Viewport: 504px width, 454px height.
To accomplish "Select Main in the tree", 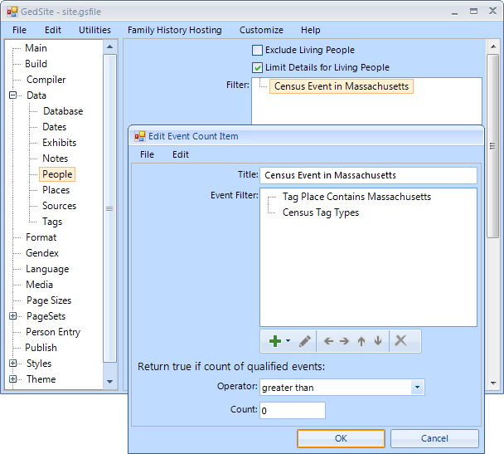I will point(36,48).
